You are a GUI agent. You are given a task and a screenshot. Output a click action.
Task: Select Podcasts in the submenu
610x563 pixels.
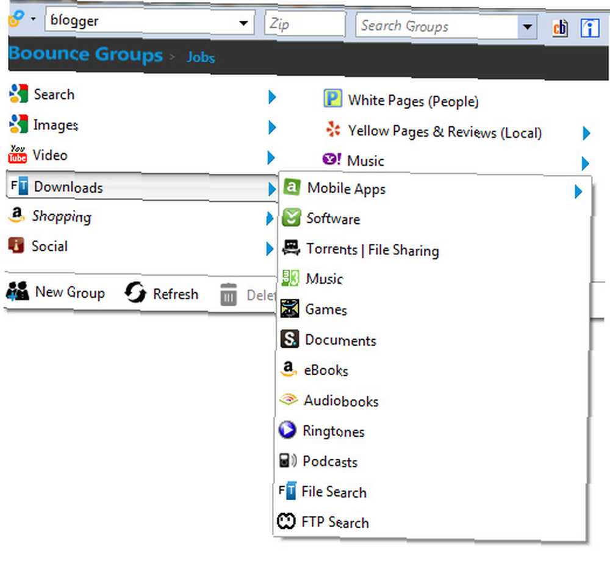[x=330, y=462]
